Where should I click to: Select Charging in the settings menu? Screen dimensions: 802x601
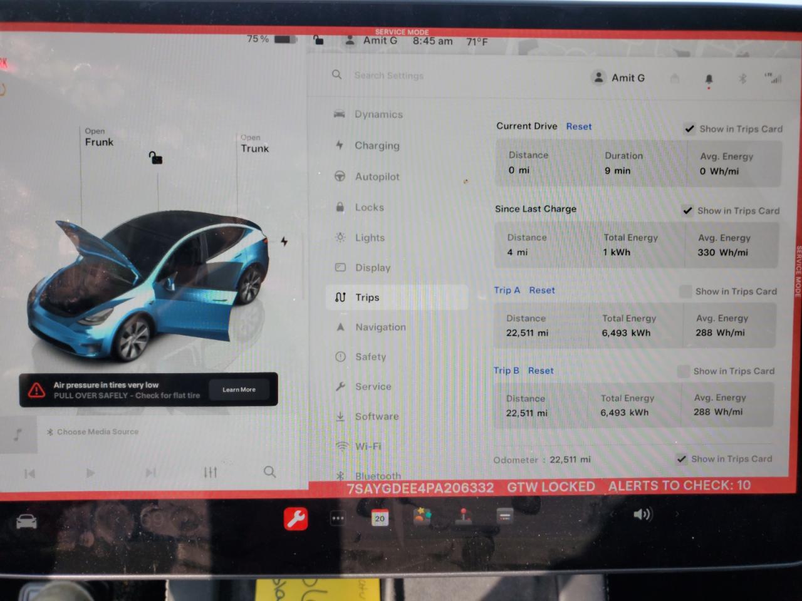377,145
